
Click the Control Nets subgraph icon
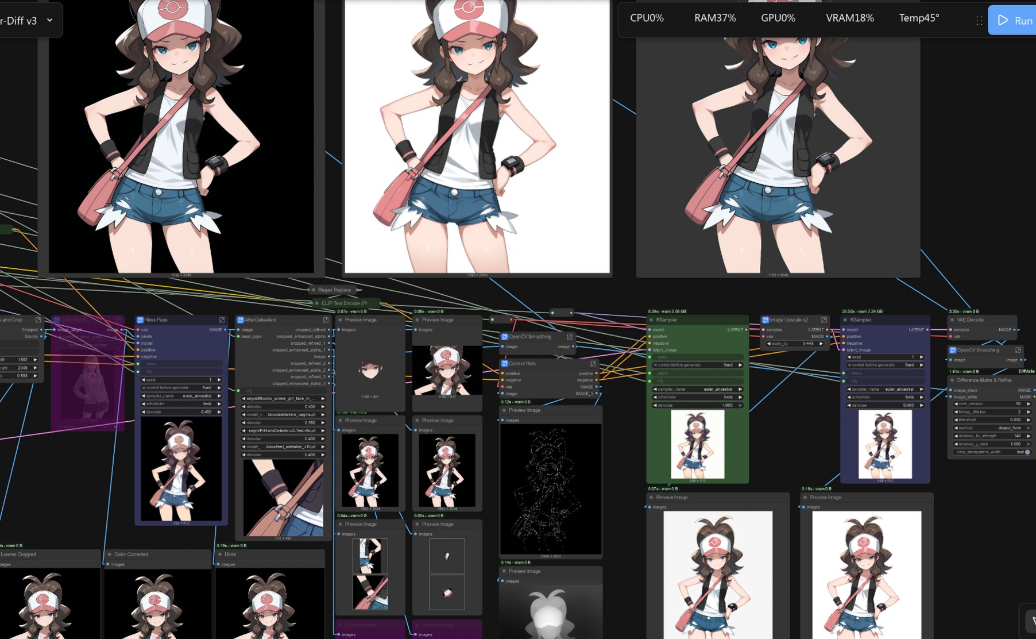(504, 364)
